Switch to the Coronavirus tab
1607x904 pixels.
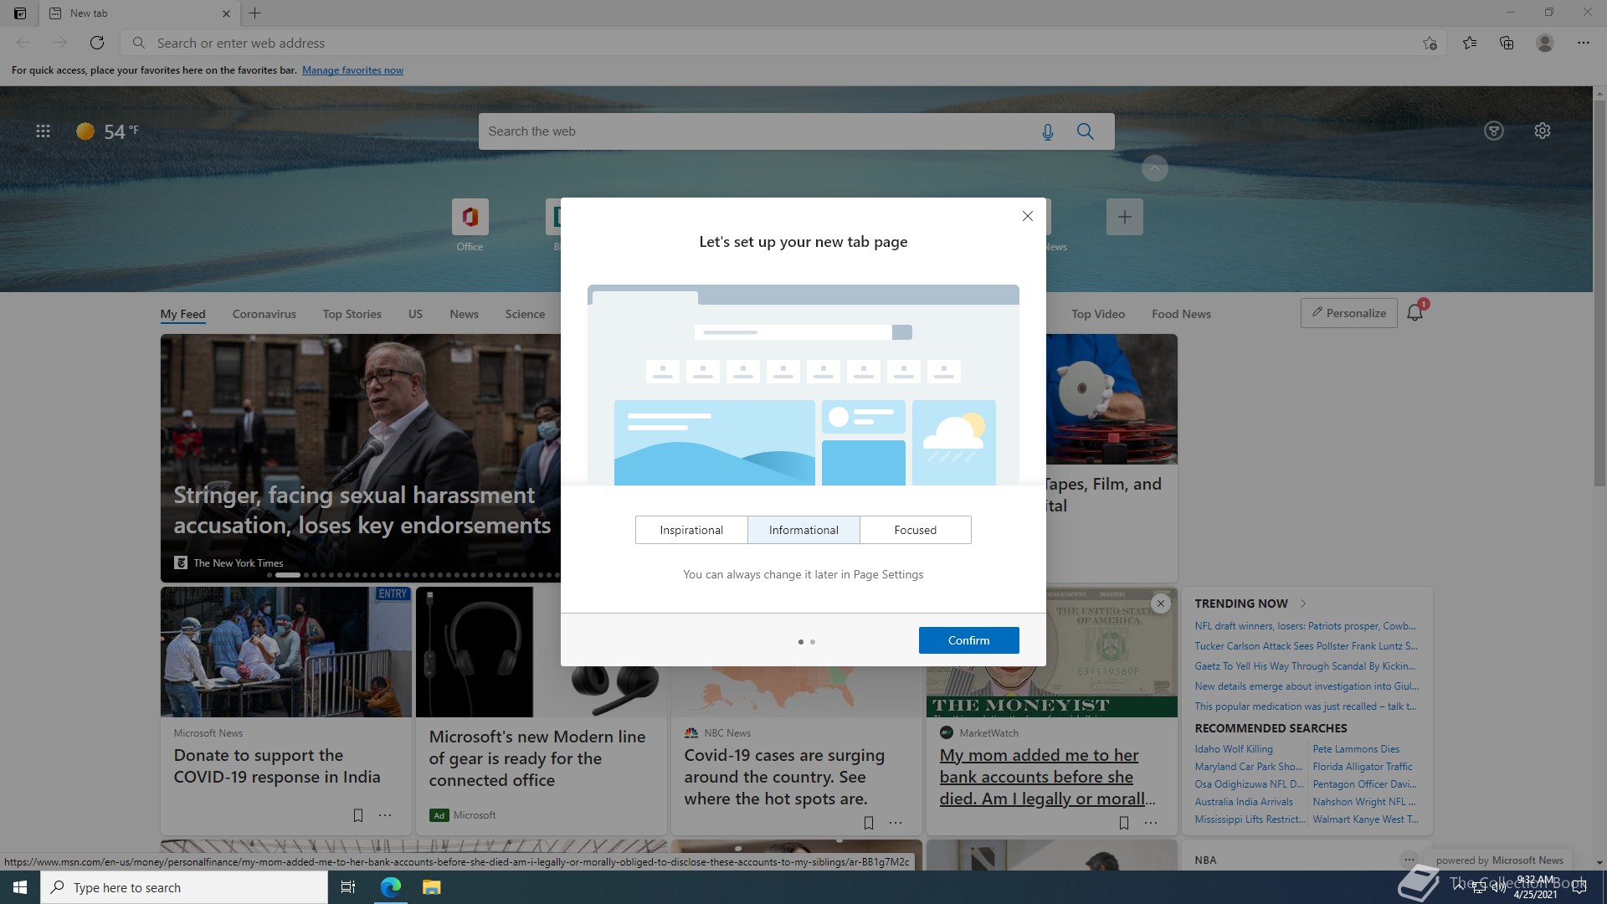click(264, 314)
